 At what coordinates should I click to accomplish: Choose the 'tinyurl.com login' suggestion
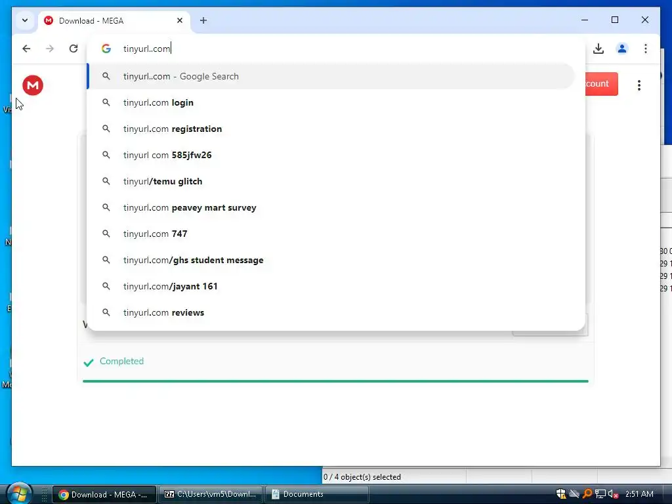[331, 102]
